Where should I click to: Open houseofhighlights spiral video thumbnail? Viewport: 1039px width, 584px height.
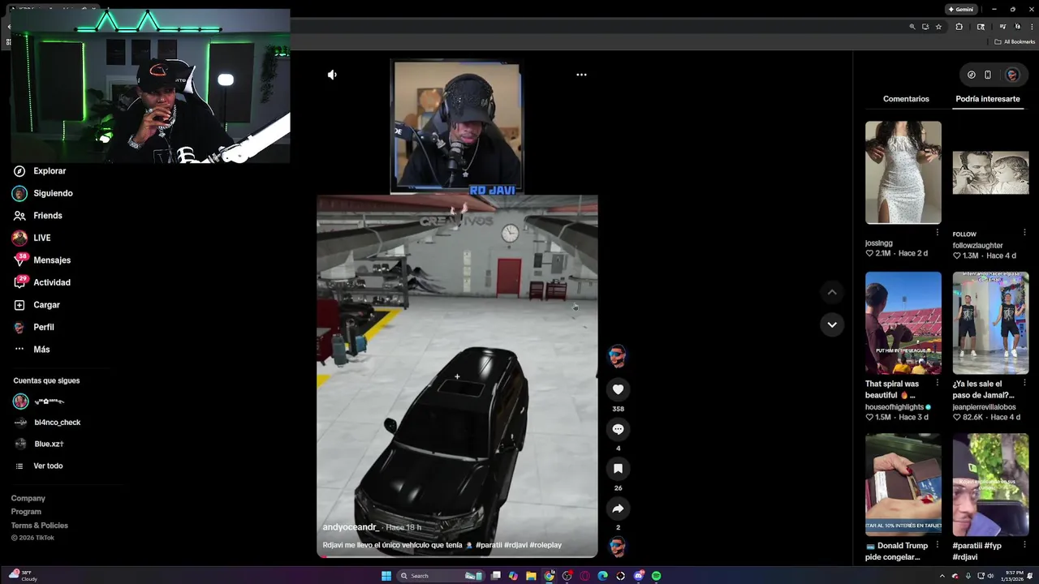click(903, 323)
